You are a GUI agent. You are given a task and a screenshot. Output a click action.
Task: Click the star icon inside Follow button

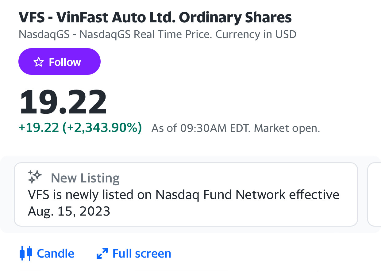pyautogui.click(x=38, y=62)
